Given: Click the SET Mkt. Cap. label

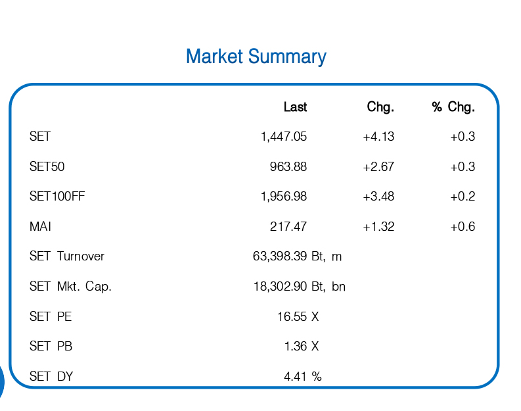Looking at the screenshot, I should pos(70,287).
